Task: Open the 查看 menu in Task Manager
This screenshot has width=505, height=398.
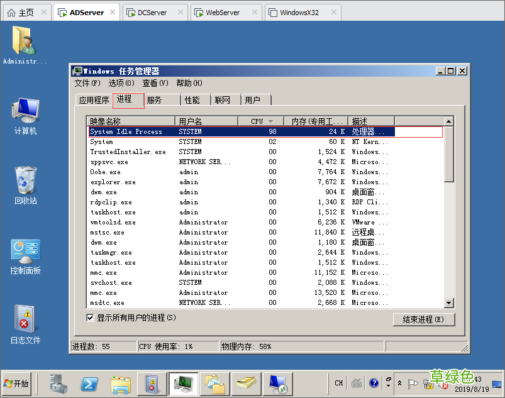Action: click(x=155, y=83)
